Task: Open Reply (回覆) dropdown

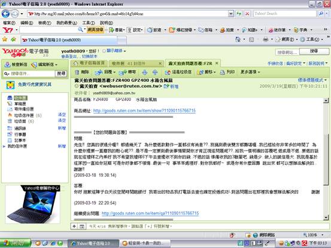Action: (x=114, y=72)
